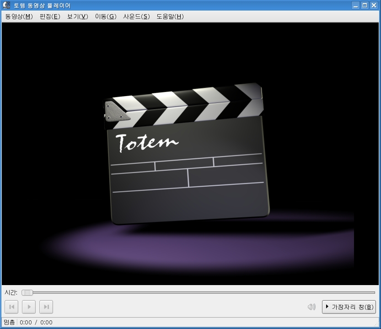Click the 0:00 / 0:00 time display
The image size is (381, 329).
click(36, 323)
